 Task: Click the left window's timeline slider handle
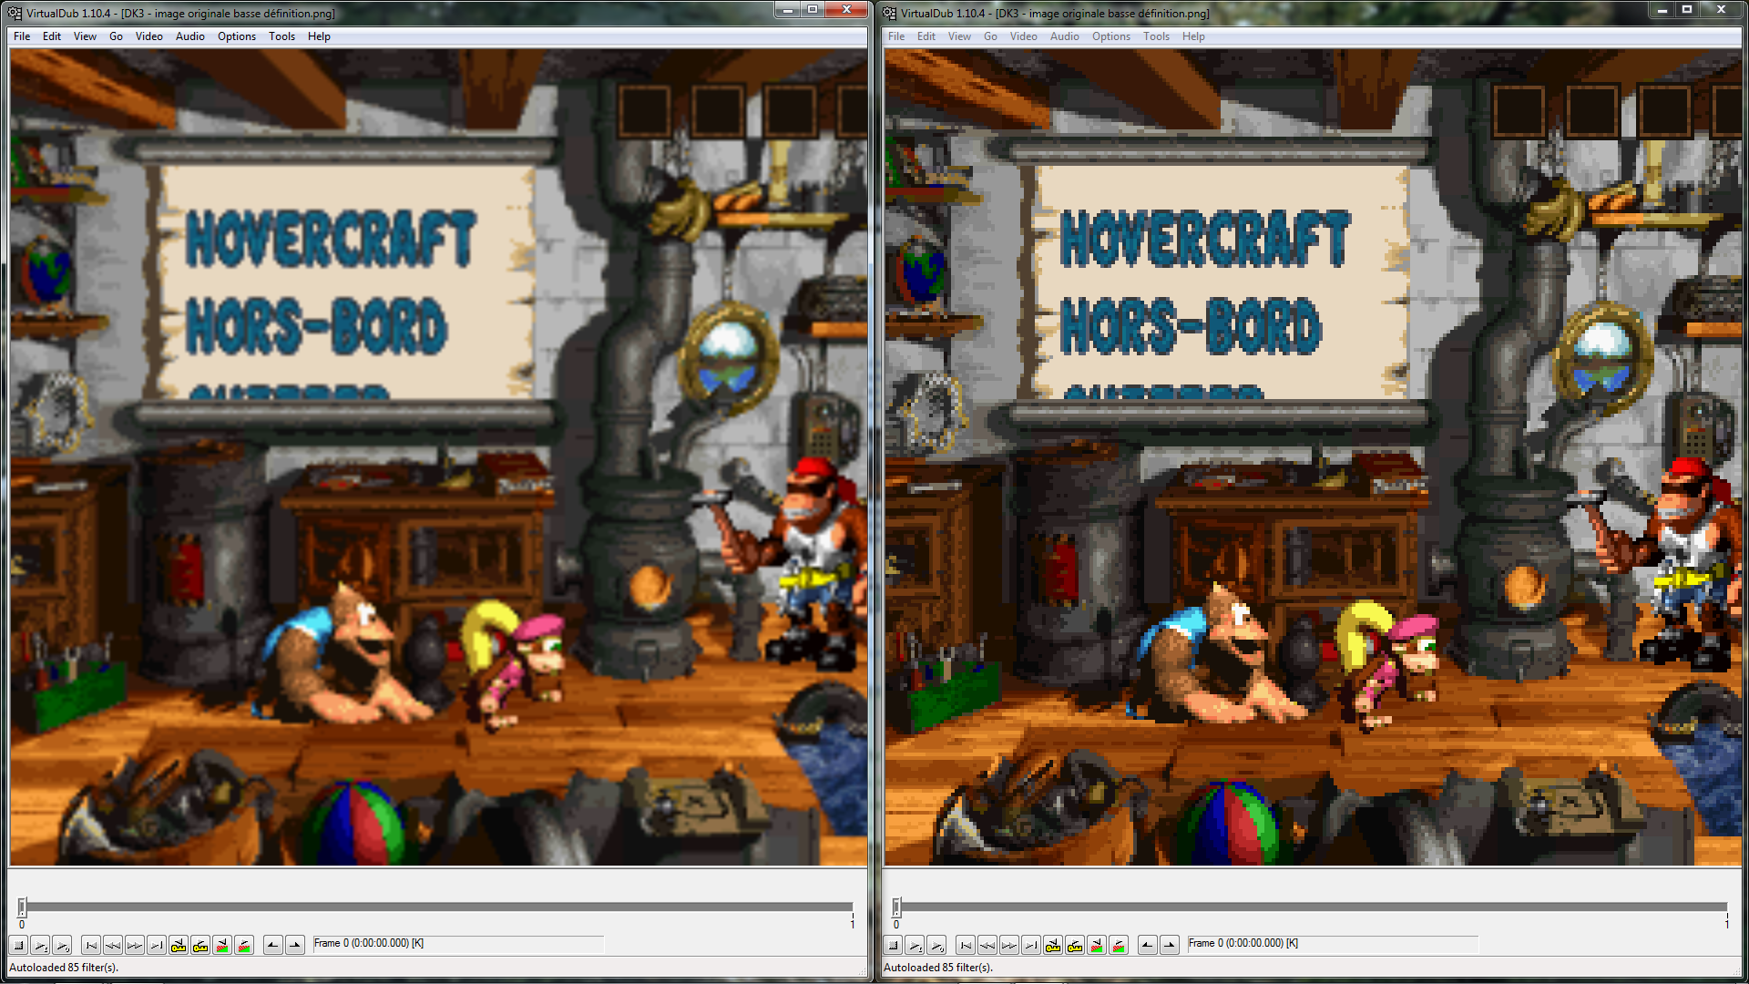coord(22,907)
